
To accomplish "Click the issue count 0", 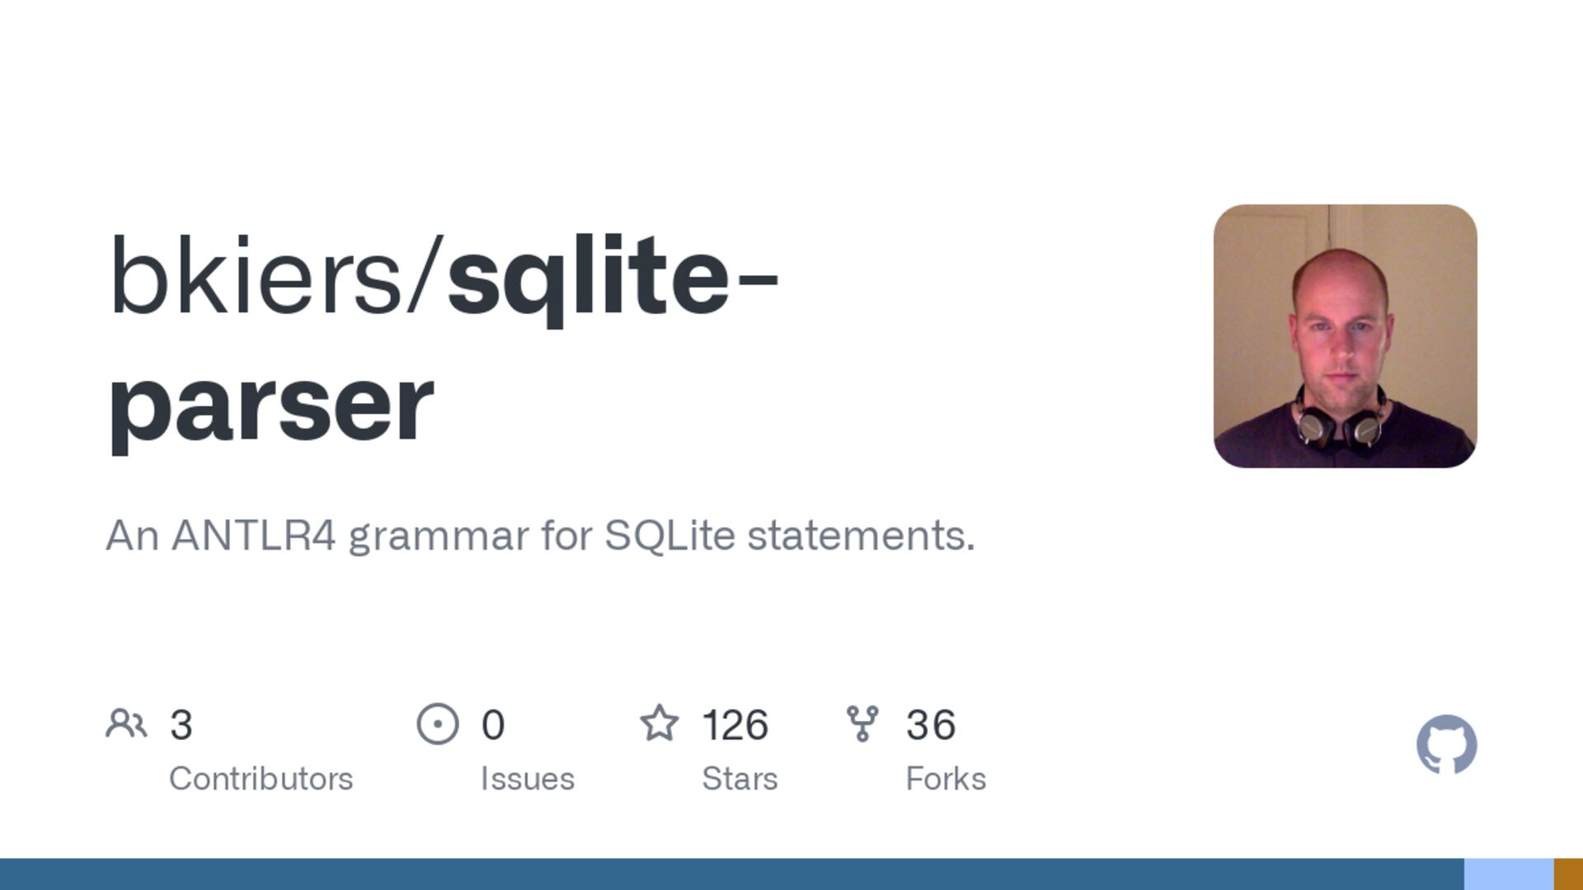I will (x=493, y=725).
